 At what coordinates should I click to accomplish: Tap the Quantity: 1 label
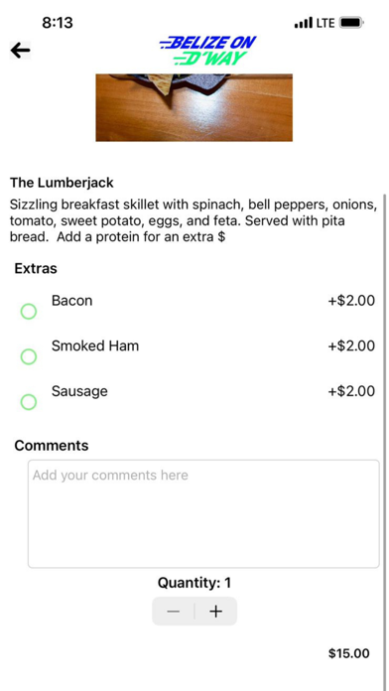tap(194, 583)
